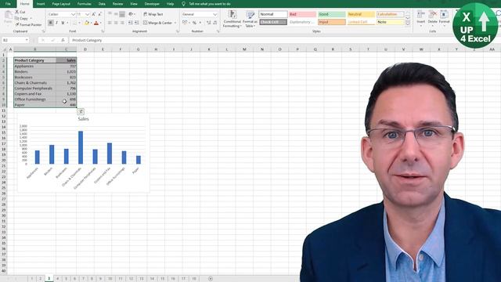Viewport: 501px width, 282px height.
Task: Increase font size with the large A
Action: pyautogui.click(x=94, y=14)
